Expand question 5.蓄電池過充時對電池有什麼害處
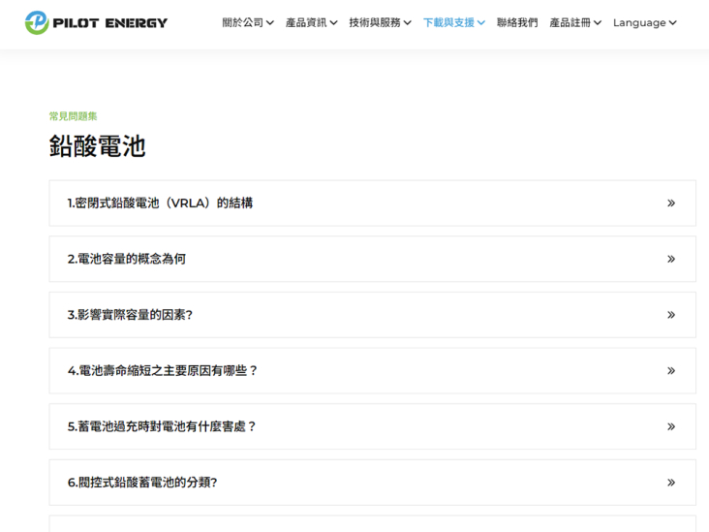 tap(162, 426)
